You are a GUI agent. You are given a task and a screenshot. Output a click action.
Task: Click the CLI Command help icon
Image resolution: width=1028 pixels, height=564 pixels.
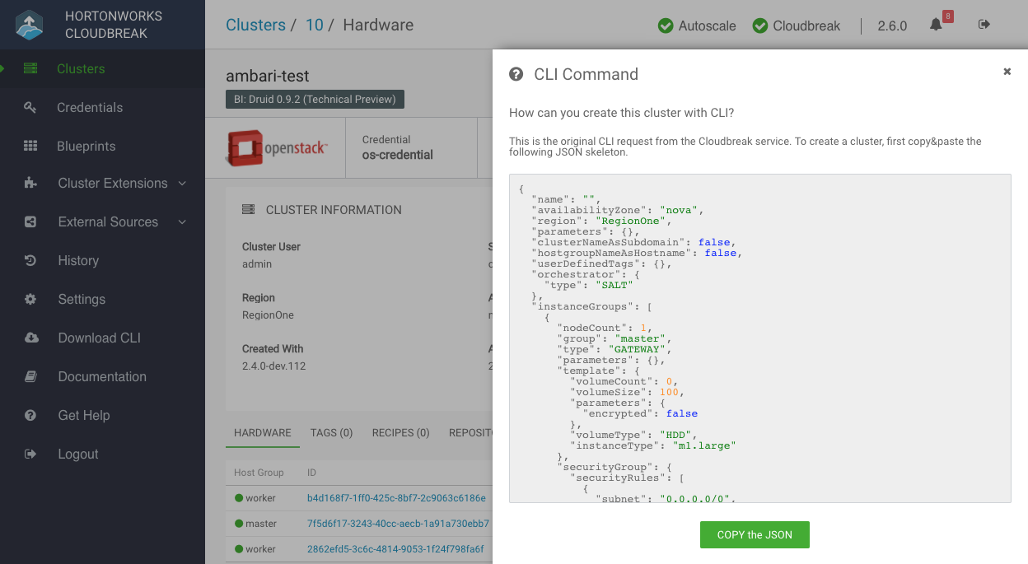[x=516, y=74]
